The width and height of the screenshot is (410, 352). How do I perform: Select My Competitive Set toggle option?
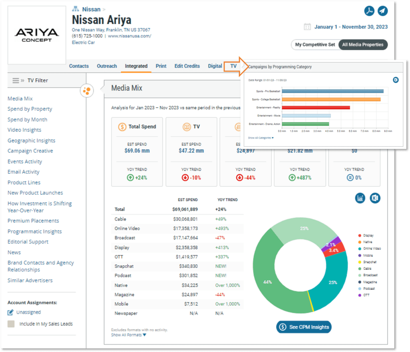click(315, 45)
